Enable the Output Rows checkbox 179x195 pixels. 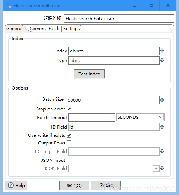click(69, 143)
